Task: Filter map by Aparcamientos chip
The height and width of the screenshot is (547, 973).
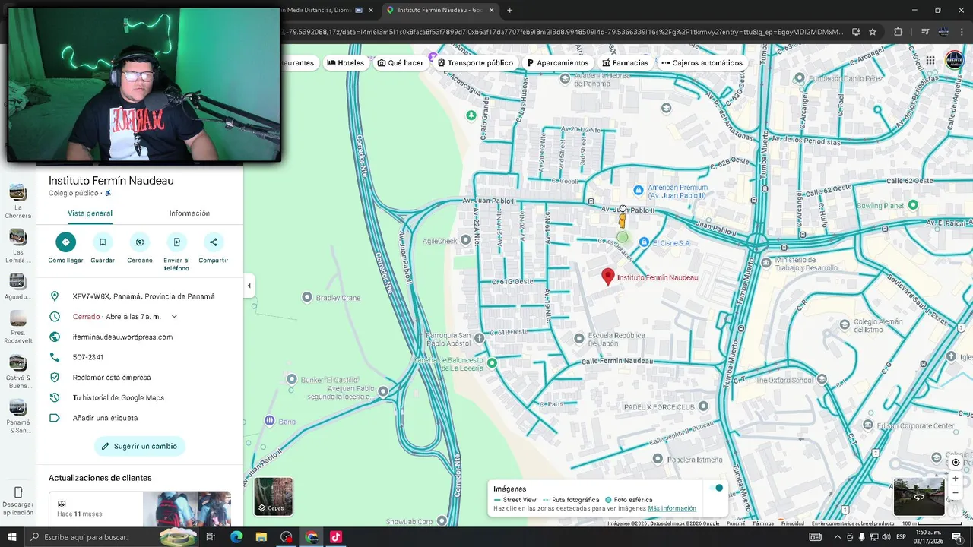Action: point(558,63)
